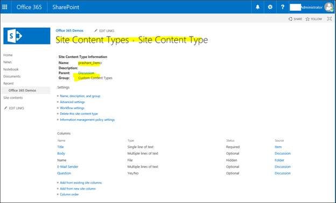Select the prashant_Demo name text

[90, 63]
